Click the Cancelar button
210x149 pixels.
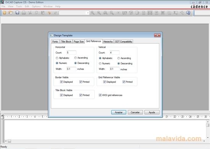click(x=135, y=112)
